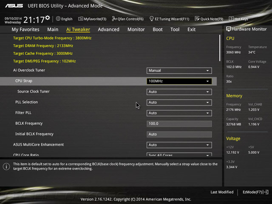This screenshot has width=272, height=204.
Task: Click the memory capacity value 32768 MB
Action: [x=233, y=125]
